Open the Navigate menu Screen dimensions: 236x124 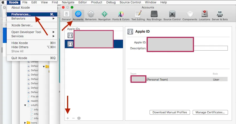click(68, 2)
